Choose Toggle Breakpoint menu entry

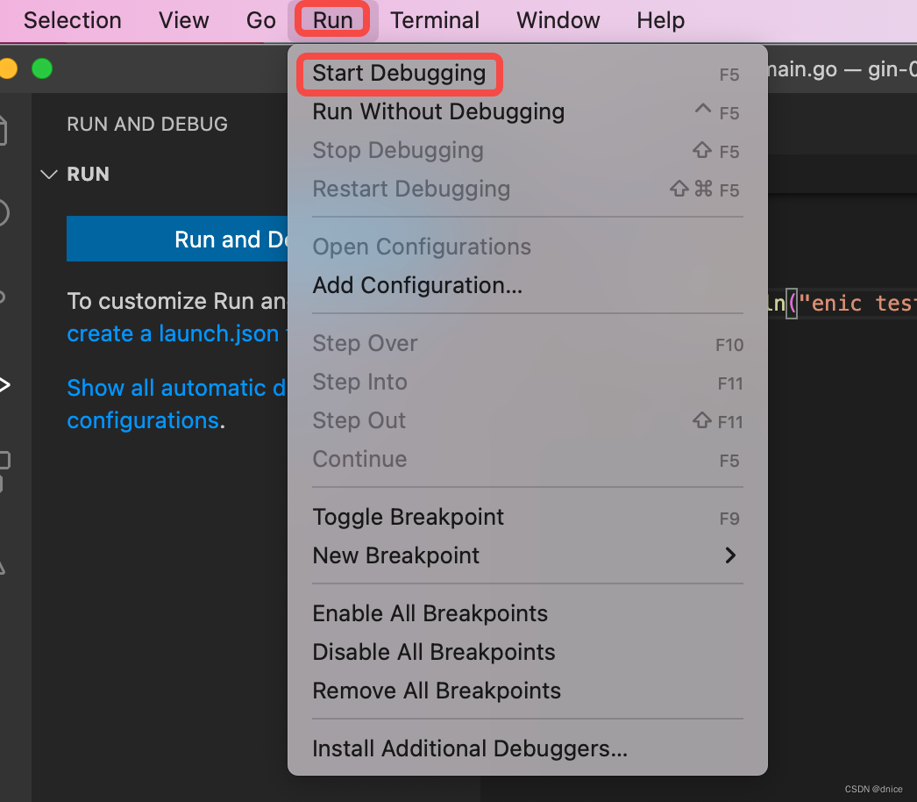pyautogui.click(x=408, y=518)
